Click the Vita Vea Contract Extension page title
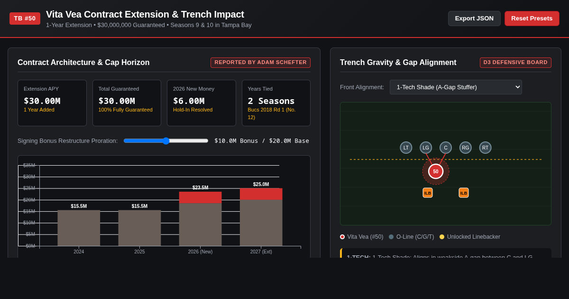Image resolution: width=569 pixels, height=299 pixels. point(145,14)
